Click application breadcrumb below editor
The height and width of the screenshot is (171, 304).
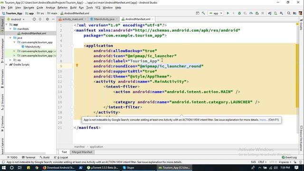point(96,147)
